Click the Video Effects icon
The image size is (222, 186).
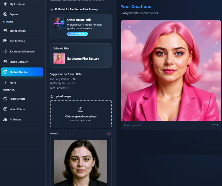point(5,109)
